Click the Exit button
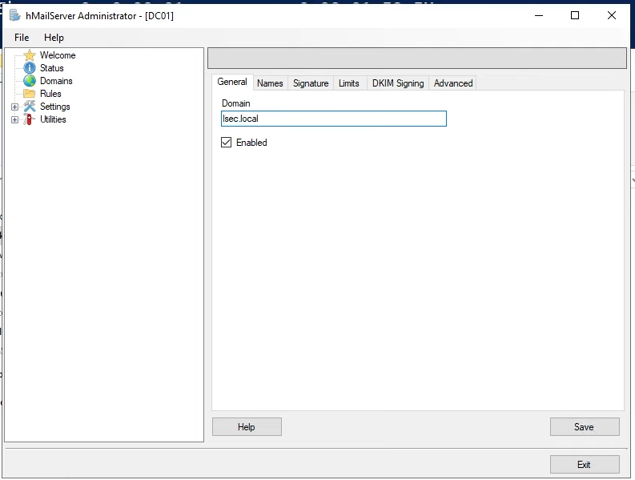Image resolution: width=635 pixels, height=480 pixels. pos(585,465)
